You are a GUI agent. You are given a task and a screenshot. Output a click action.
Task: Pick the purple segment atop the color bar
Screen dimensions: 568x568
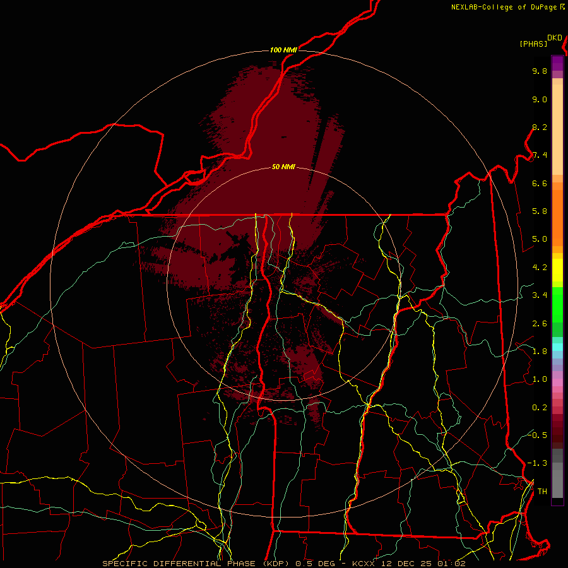coord(557,63)
